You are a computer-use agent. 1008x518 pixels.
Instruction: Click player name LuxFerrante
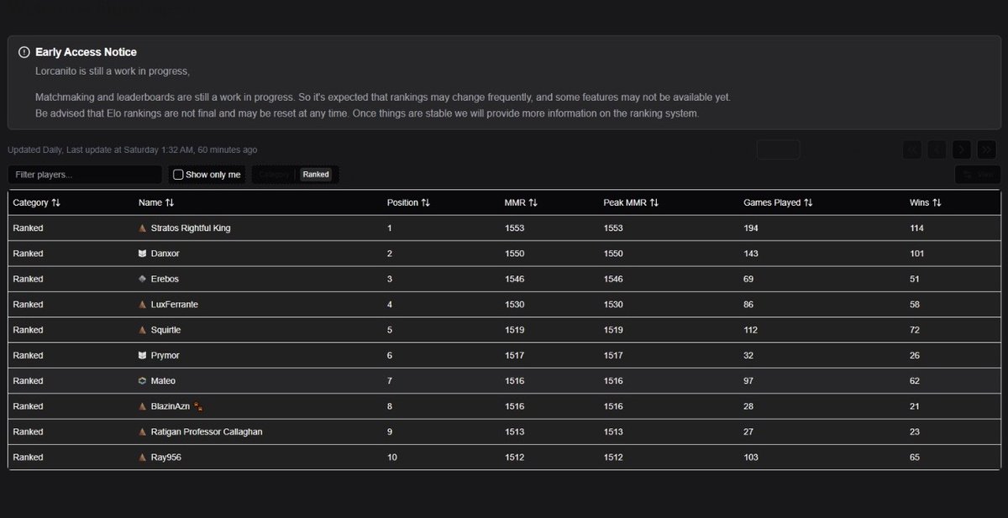click(175, 305)
